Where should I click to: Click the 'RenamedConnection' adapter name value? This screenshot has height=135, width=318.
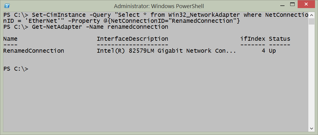click(x=34, y=51)
